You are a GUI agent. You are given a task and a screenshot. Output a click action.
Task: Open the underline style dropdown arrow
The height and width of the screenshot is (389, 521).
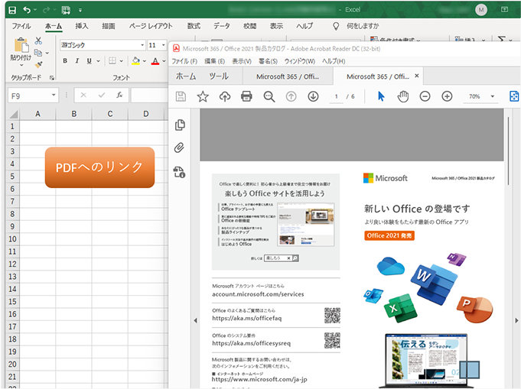[x=98, y=61]
